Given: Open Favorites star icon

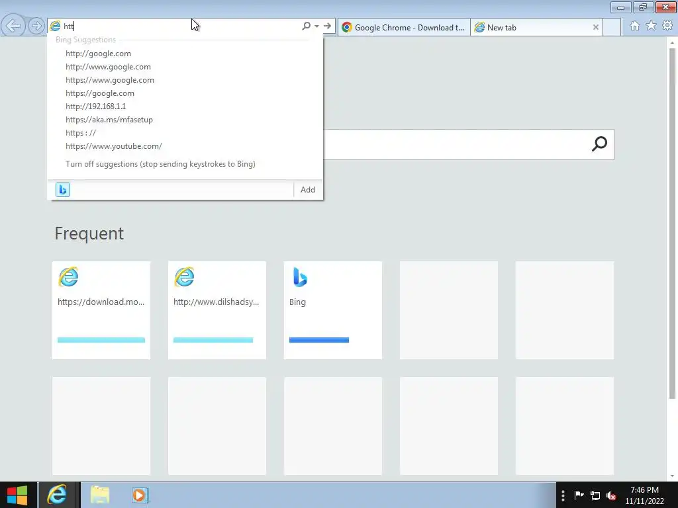Looking at the screenshot, I should pos(651,26).
